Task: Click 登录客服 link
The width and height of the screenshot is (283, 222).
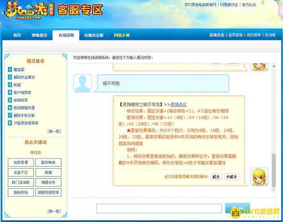Action: [236, 35]
